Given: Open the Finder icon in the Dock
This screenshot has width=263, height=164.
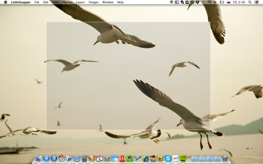Looking at the screenshot, I should click(39, 158).
